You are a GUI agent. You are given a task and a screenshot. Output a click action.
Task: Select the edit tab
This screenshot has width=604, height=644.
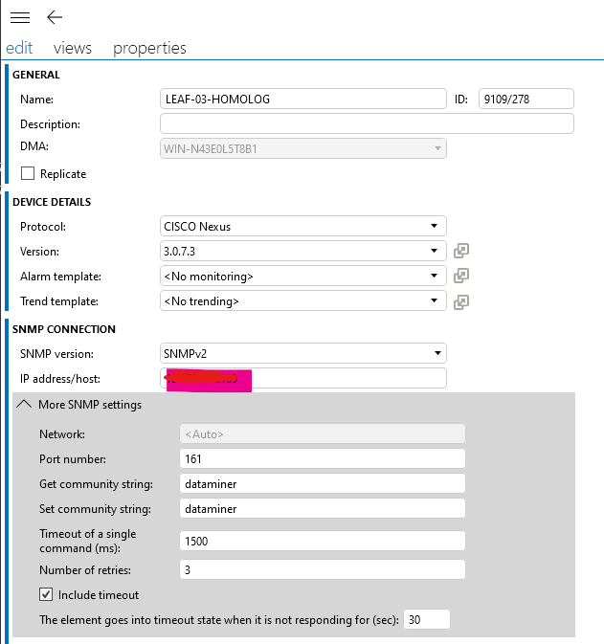point(19,48)
